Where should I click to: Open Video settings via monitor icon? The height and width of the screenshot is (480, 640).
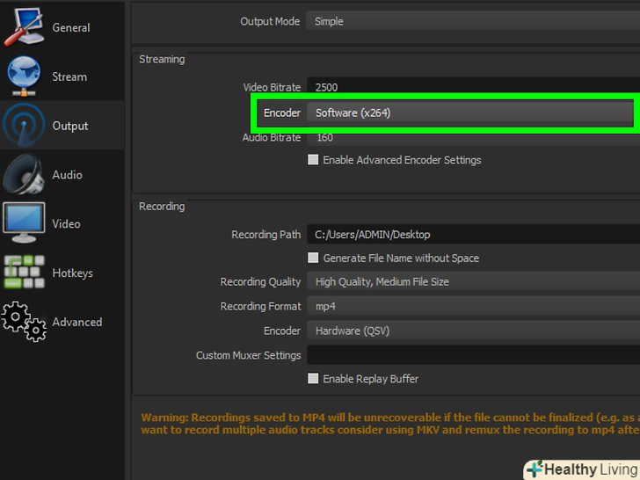[x=24, y=223]
